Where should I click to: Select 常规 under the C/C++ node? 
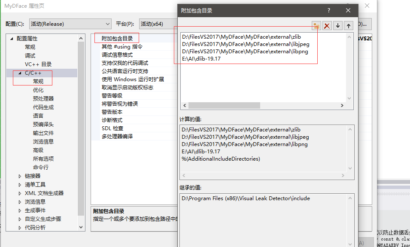coord(38,81)
